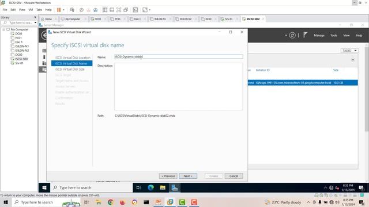This screenshot has width=369, height=207.
Task: Open the TASKS dropdown
Action: (x=349, y=51)
